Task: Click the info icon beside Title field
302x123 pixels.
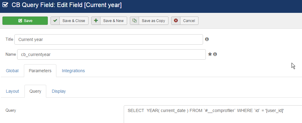Action: coord(207,39)
